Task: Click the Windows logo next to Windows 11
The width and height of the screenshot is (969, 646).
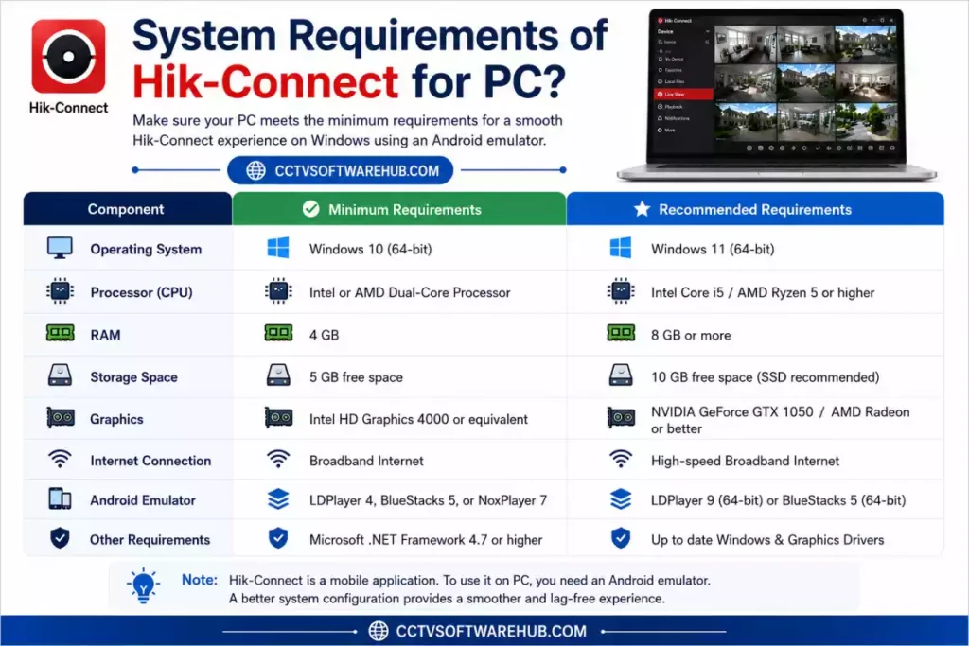Action: pos(621,248)
